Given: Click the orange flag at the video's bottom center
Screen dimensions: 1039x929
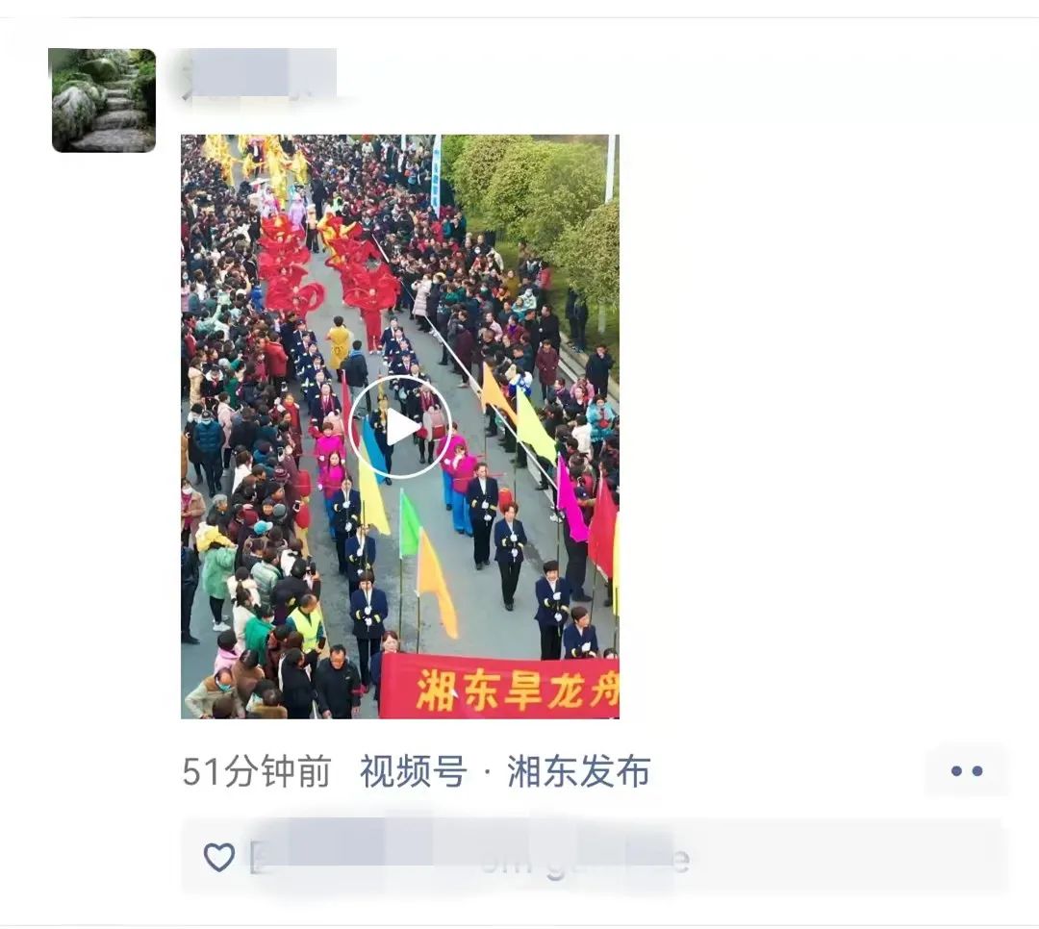Looking at the screenshot, I should [438, 583].
